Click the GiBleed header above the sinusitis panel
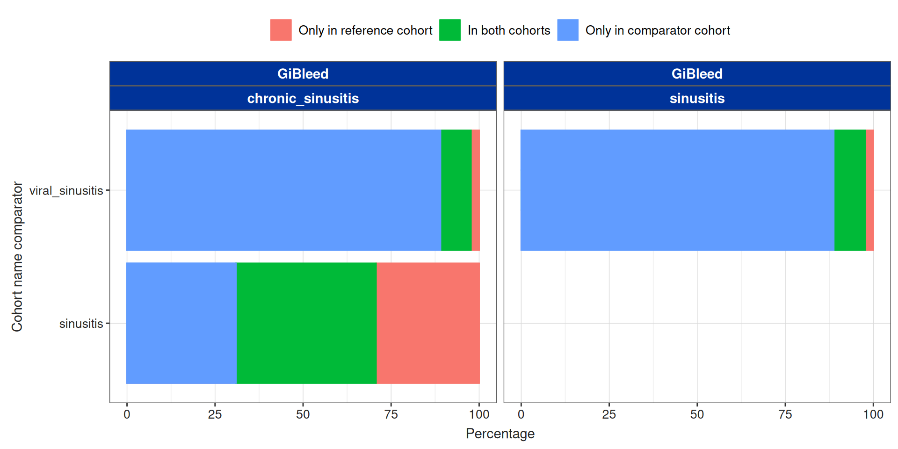The height and width of the screenshot is (449, 898). click(x=697, y=74)
